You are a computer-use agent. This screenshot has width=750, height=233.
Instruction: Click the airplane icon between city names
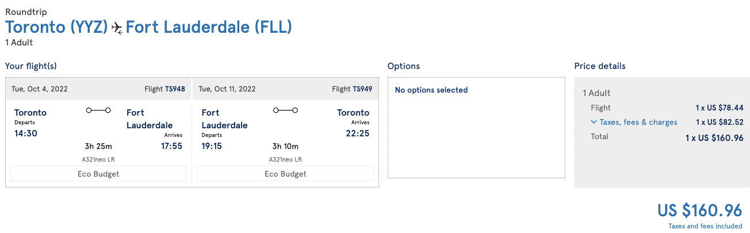point(117,28)
